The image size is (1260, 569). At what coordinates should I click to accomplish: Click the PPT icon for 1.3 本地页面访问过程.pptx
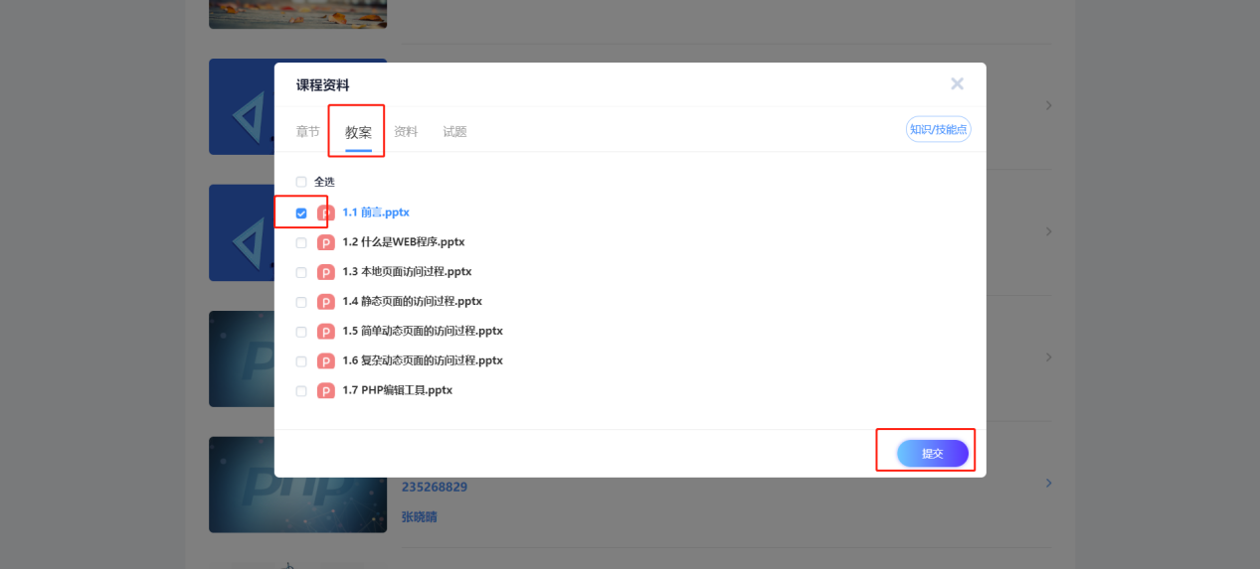tap(325, 272)
